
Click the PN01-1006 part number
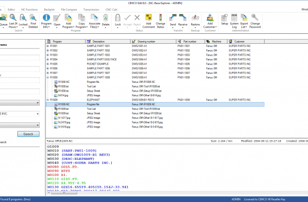pos(184,69)
